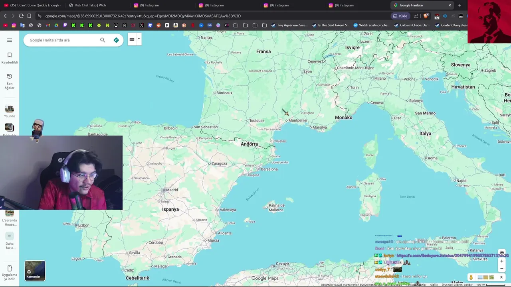
Task: Click the google.com/maps address bar URL
Action: click(143, 16)
